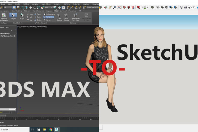Screen dimensions: 198x132
Task: Select the Acrylic visual style
Action: pos(22,16)
